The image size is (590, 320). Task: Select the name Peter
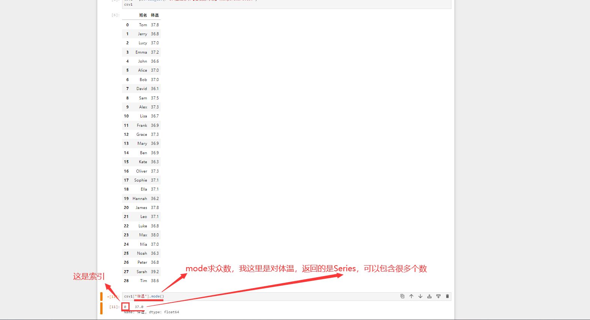pos(142,263)
